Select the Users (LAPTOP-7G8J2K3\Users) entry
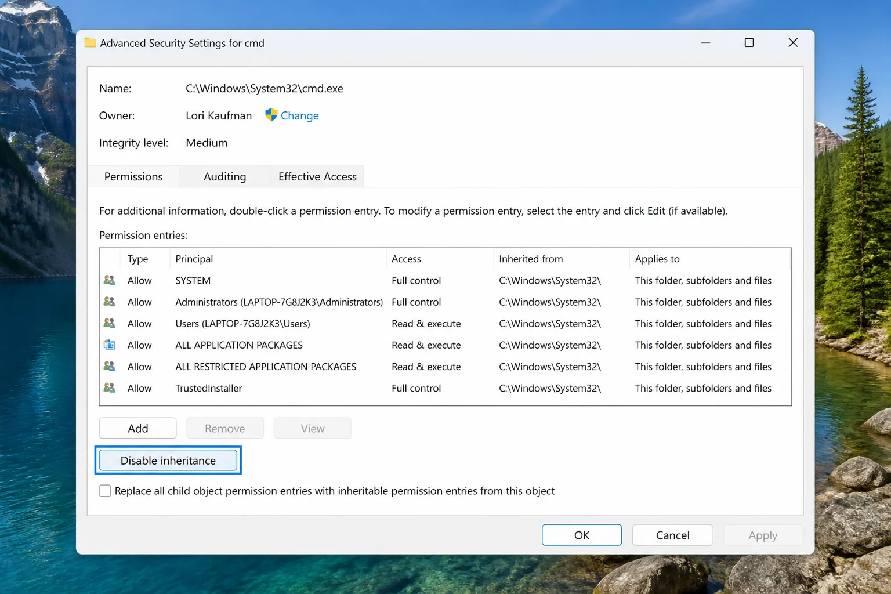Image resolution: width=891 pixels, height=594 pixels. point(242,323)
